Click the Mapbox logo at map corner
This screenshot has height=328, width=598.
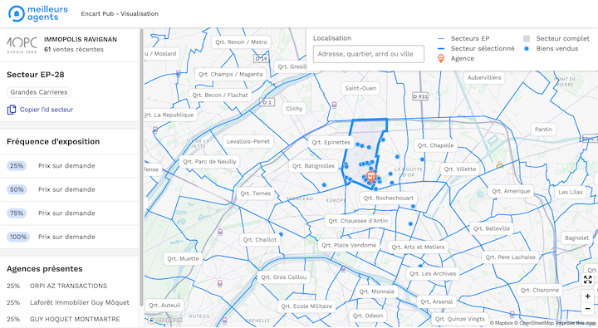tap(165, 320)
